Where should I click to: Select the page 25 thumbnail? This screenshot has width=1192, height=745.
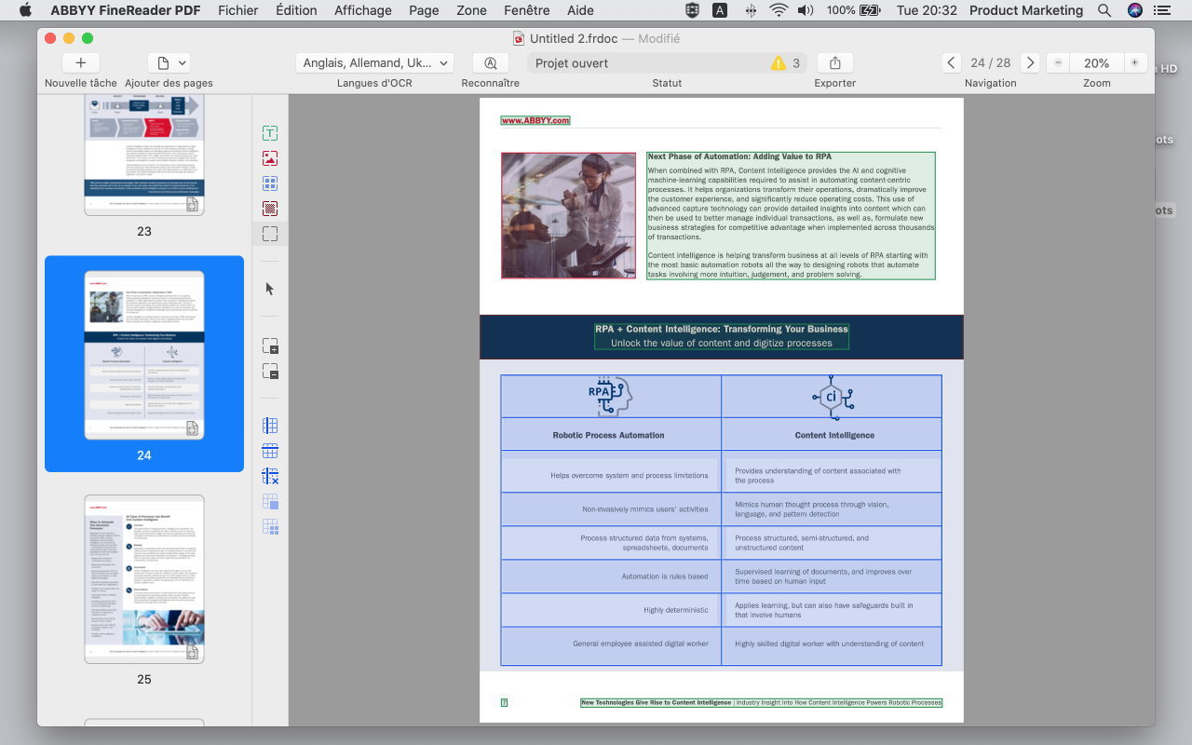(x=144, y=578)
